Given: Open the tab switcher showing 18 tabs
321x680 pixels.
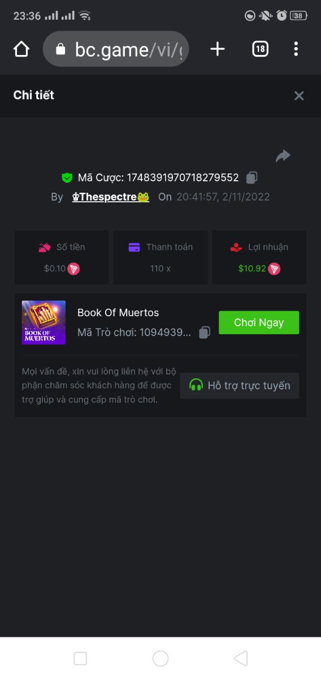Looking at the screenshot, I should click(x=260, y=49).
